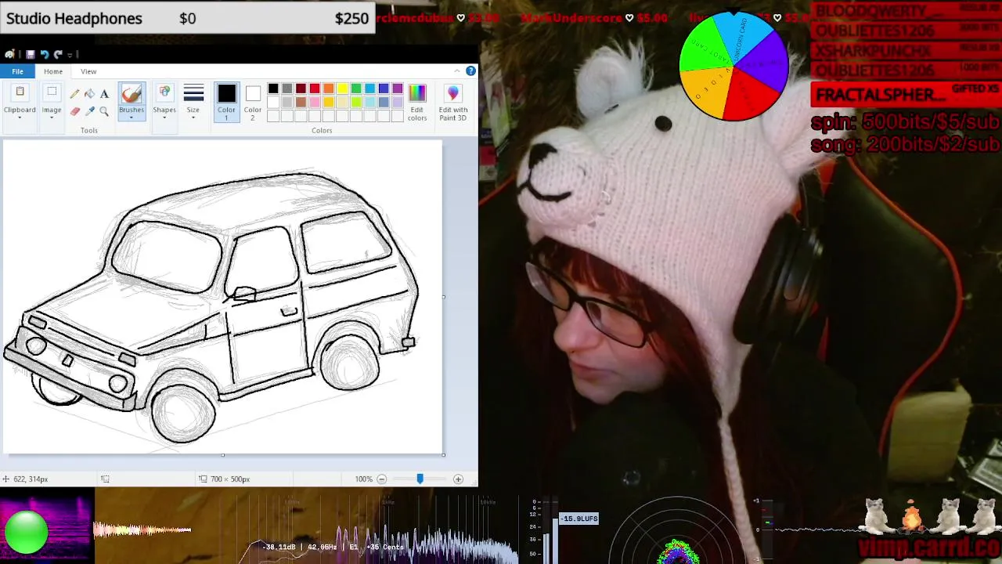Collapse the ribbon with the chevron
The image size is (1002, 564).
(x=457, y=71)
